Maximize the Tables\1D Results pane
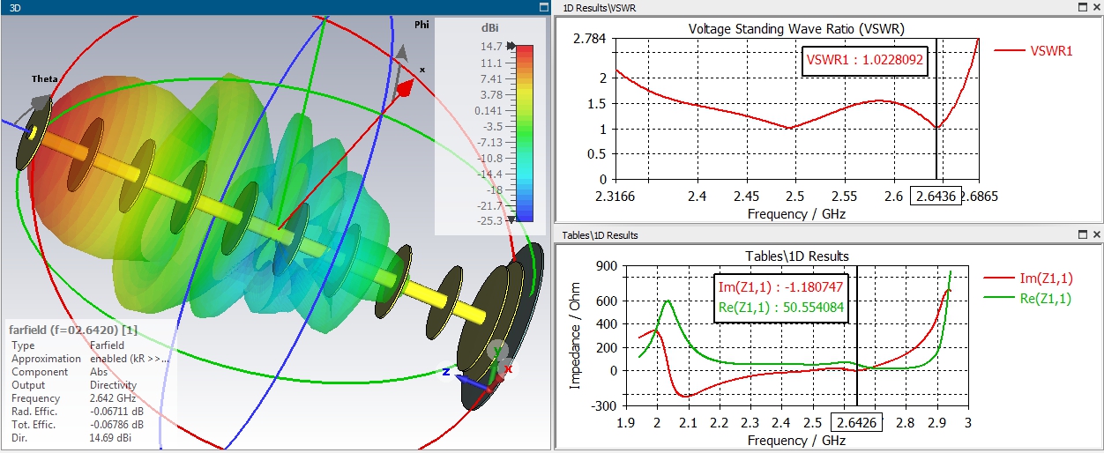The image size is (1104, 453). (x=1081, y=235)
